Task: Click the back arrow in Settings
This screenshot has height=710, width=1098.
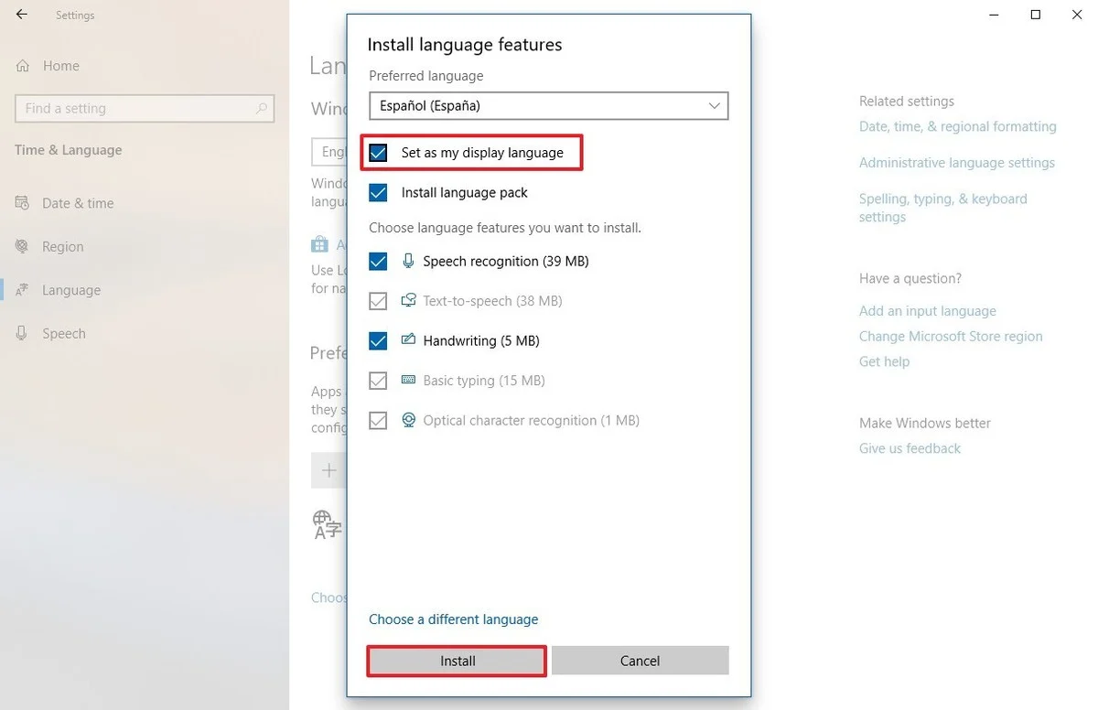Action: pyautogui.click(x=22, y=15)
